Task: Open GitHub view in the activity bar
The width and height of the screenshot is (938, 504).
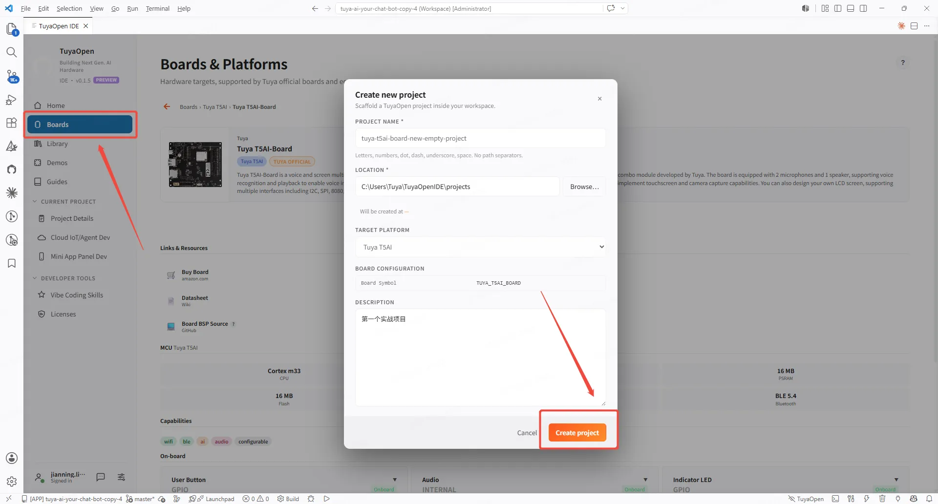Action: [x=12, y=169]
